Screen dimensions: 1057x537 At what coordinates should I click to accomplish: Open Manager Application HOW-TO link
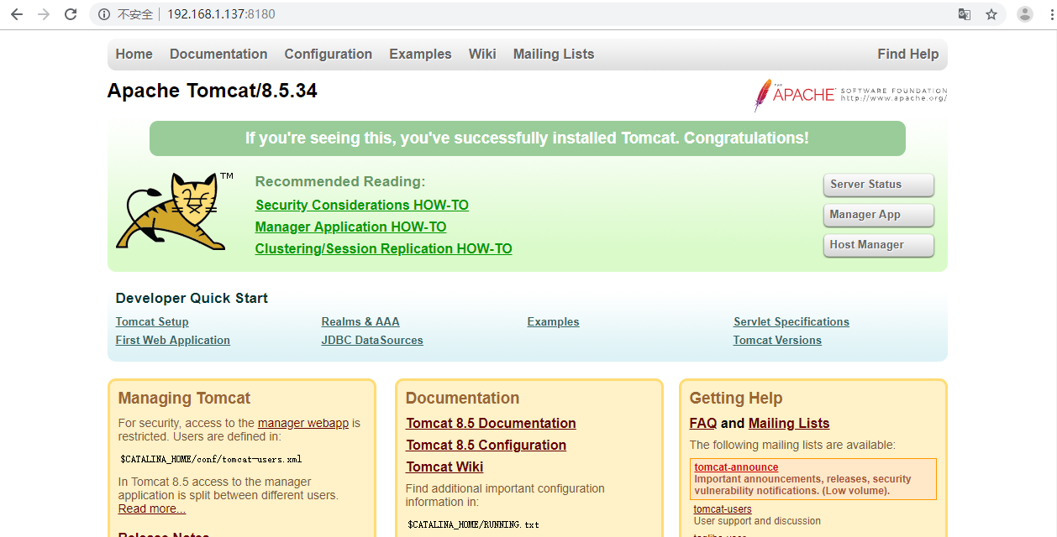point(351,227)
